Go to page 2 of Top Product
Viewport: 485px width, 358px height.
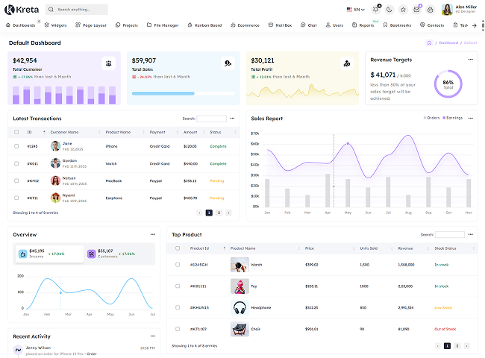(457, 346)
